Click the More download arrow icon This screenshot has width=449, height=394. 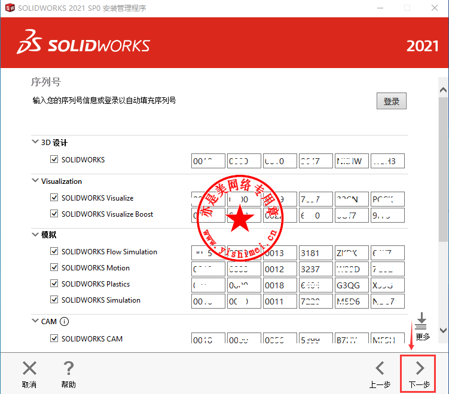(421, 321)
